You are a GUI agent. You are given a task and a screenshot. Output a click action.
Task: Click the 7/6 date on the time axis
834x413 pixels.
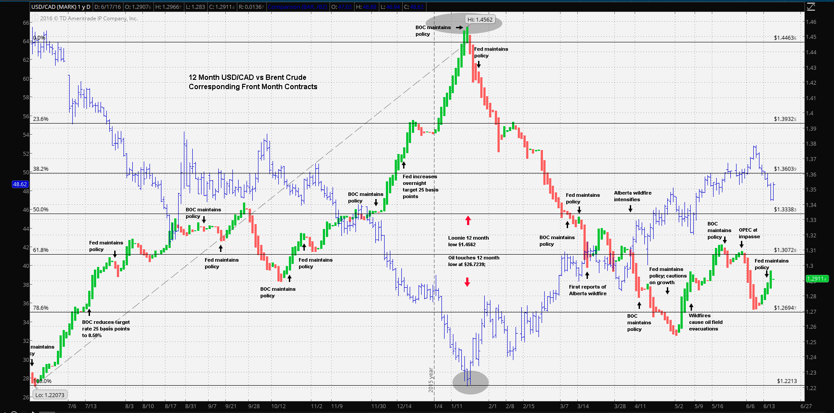(x=72, y=406)
